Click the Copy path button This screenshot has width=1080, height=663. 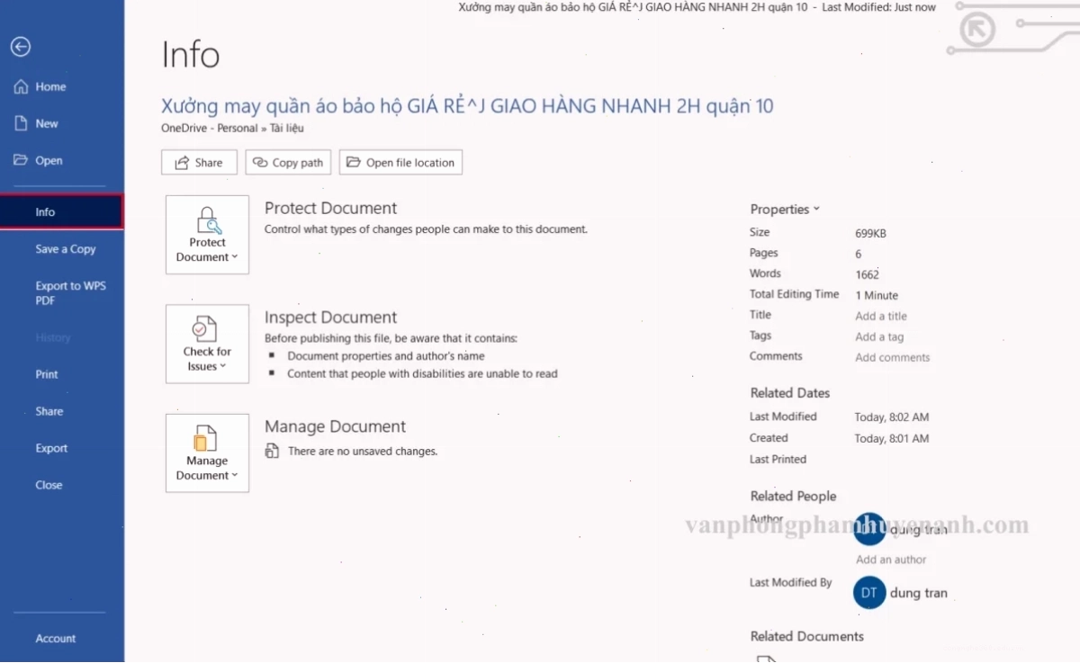click(x=288, y=163)
